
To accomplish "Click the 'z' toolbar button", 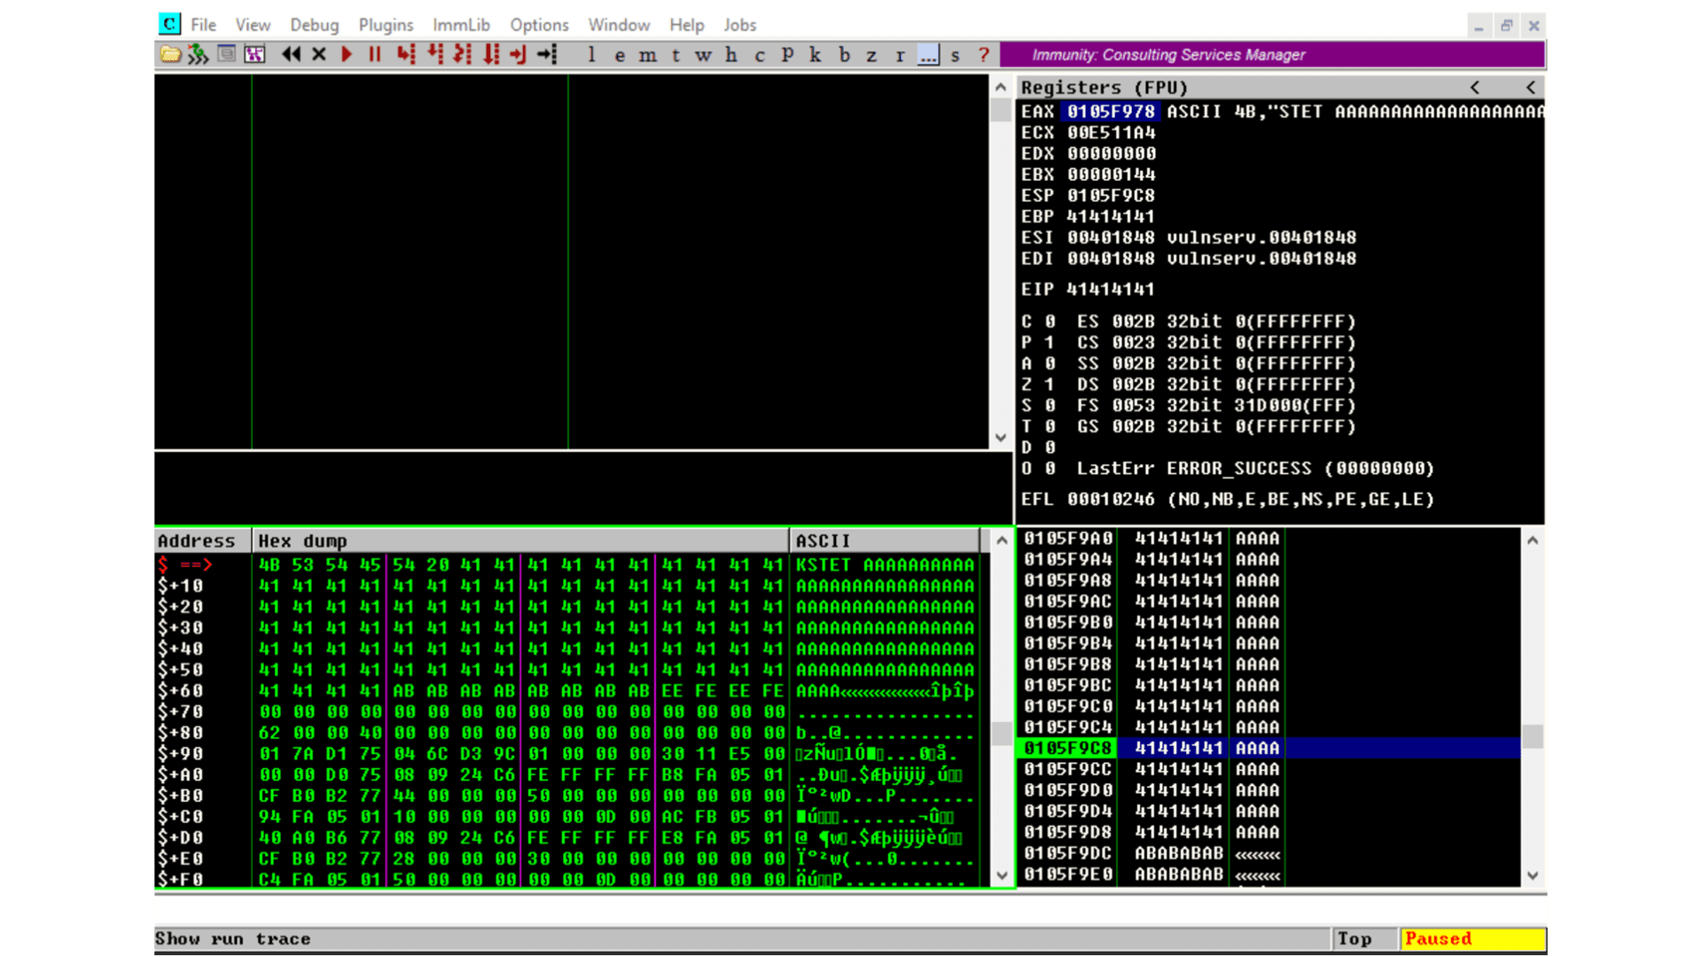I will [871, 55].
